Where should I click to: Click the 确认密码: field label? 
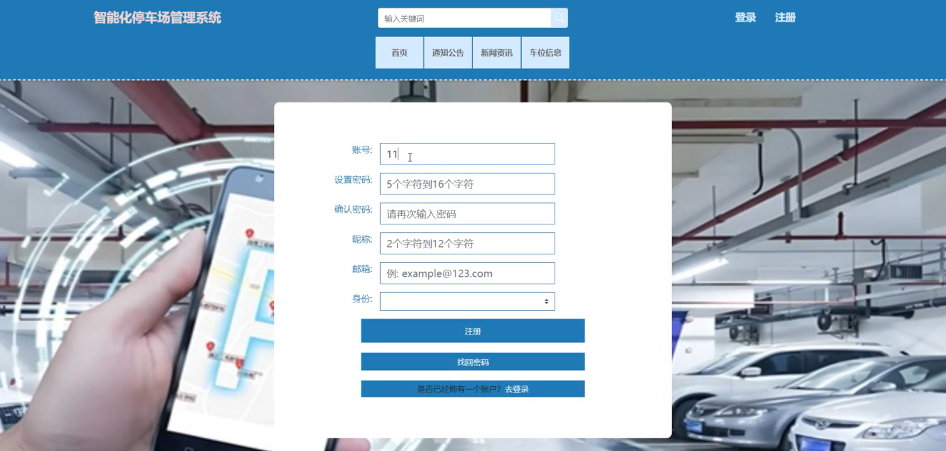[x=354, y=209]
